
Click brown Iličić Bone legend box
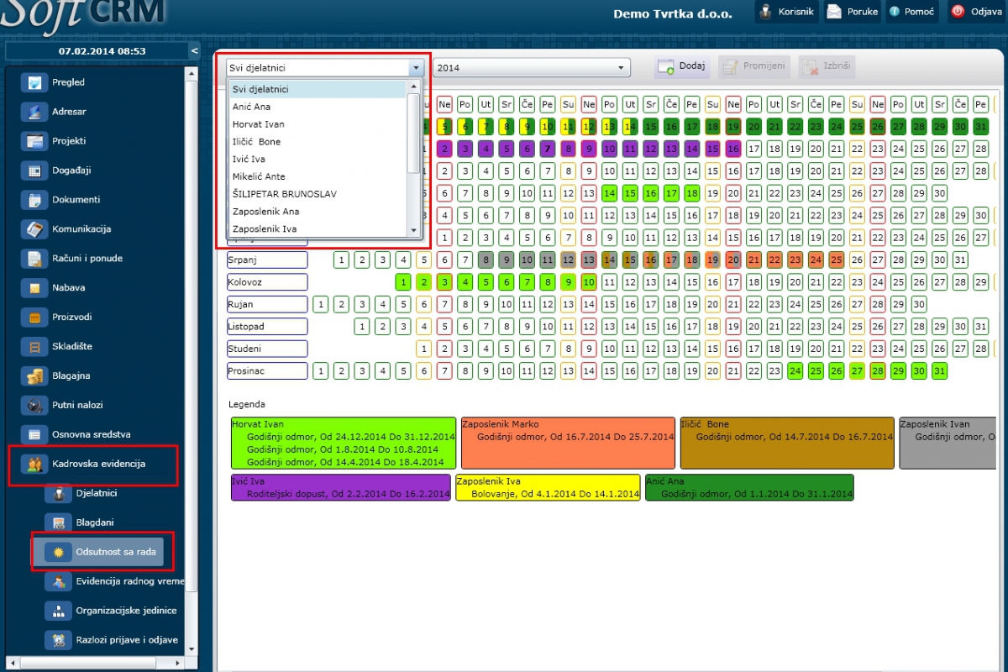pos(788,443)
